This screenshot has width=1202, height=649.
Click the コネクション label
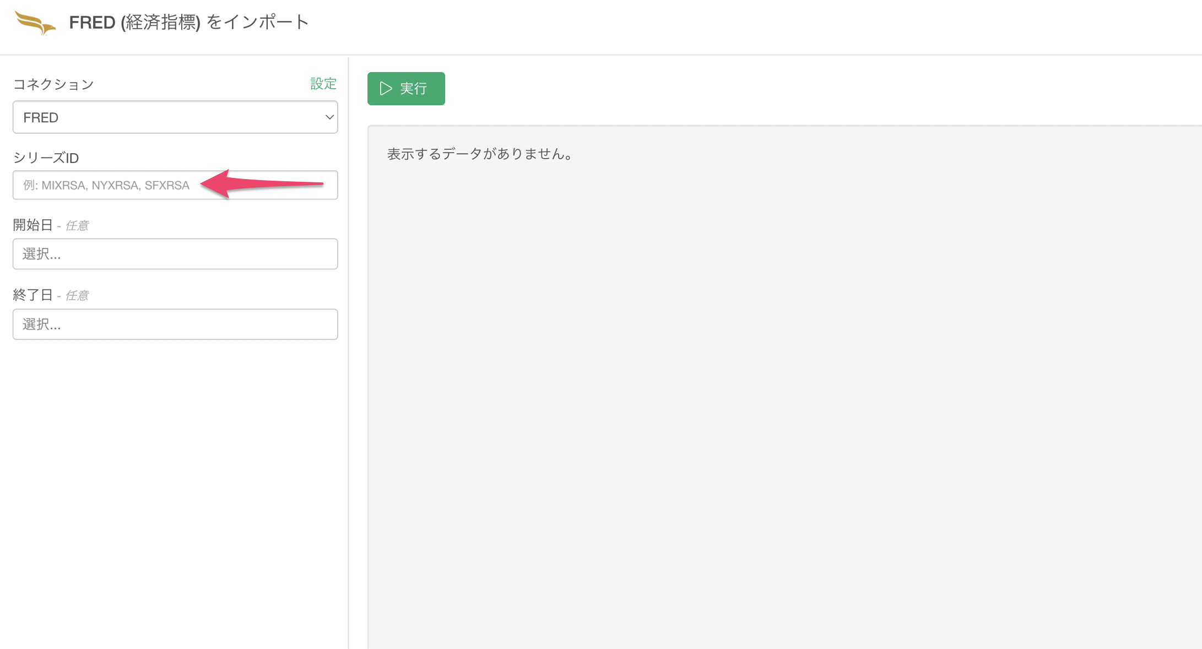(53, 84)
